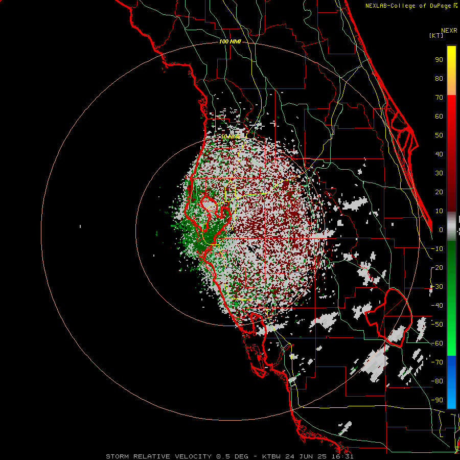
Task: Click the yellow top segment of the color bar
Action: point(451,71)
